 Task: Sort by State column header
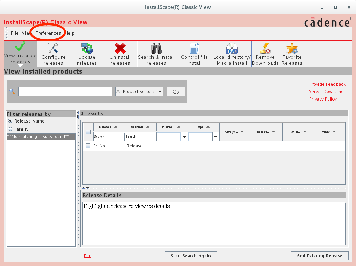pos(329,132)
